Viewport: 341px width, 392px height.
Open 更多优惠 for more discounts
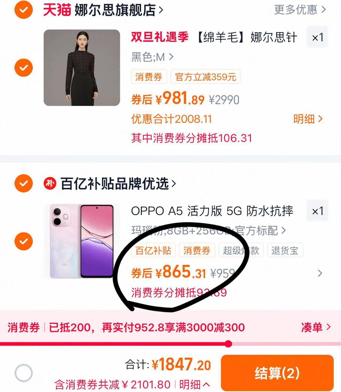(300, 10)
